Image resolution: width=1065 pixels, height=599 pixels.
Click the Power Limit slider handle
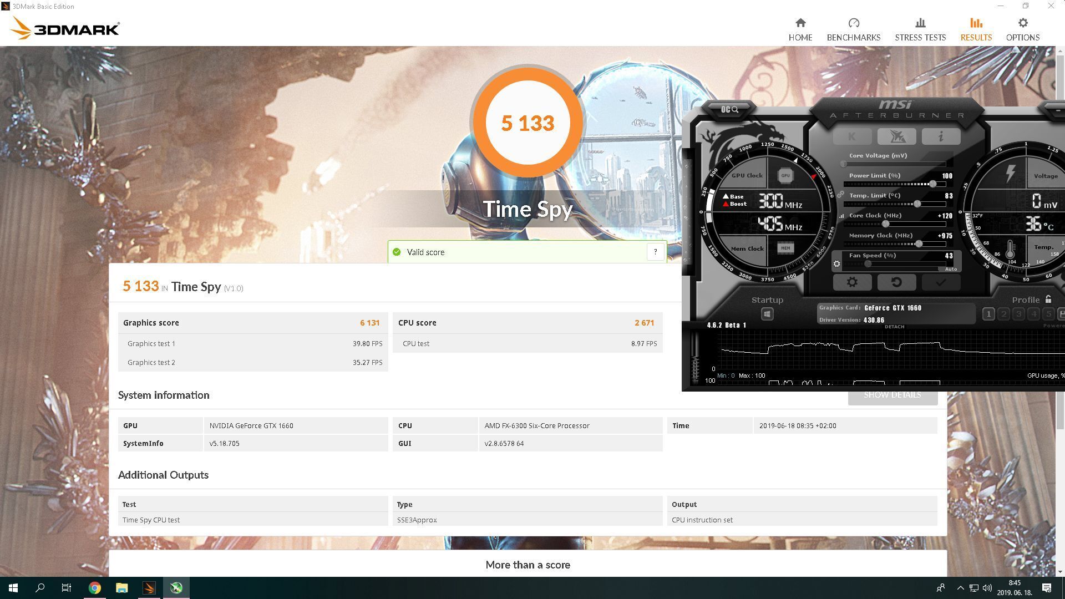click(x=932, y=184)
